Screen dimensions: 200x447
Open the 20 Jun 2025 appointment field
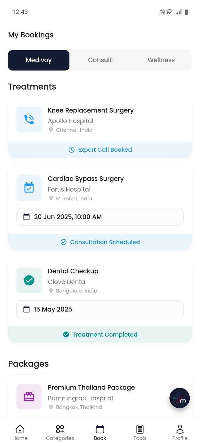[100, 217]
